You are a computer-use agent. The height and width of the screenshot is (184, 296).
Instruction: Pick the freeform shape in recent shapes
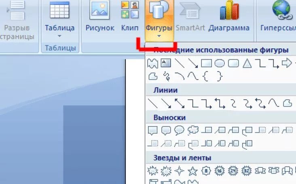[x=153, y=77]
